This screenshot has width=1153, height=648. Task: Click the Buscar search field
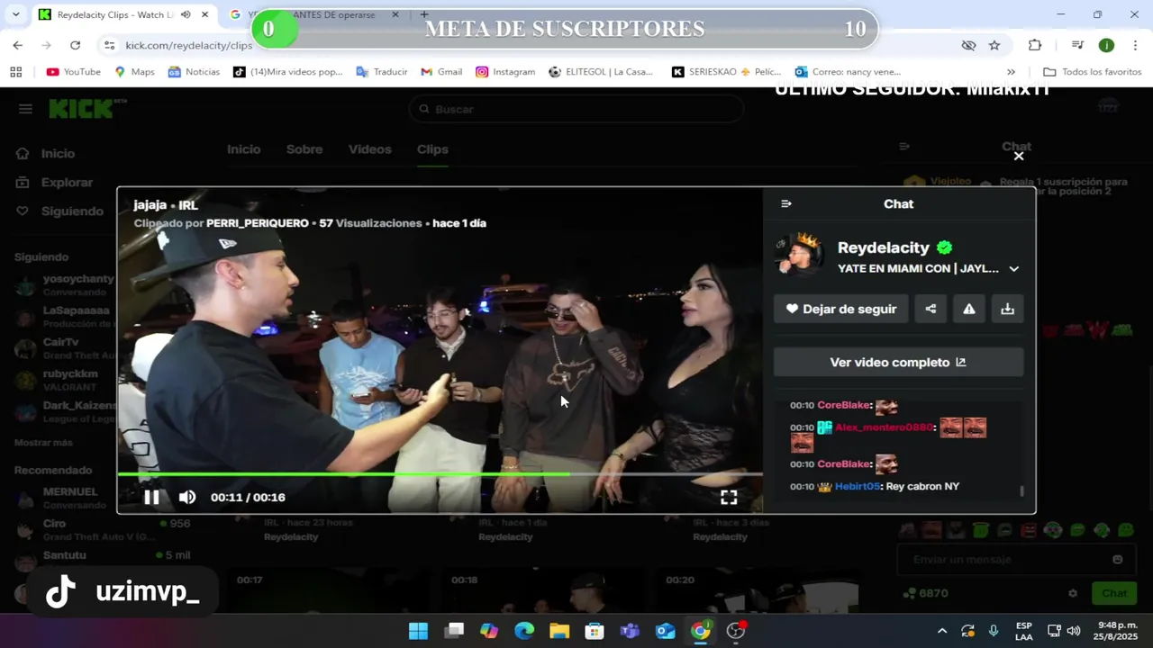(x=576, y=109)
